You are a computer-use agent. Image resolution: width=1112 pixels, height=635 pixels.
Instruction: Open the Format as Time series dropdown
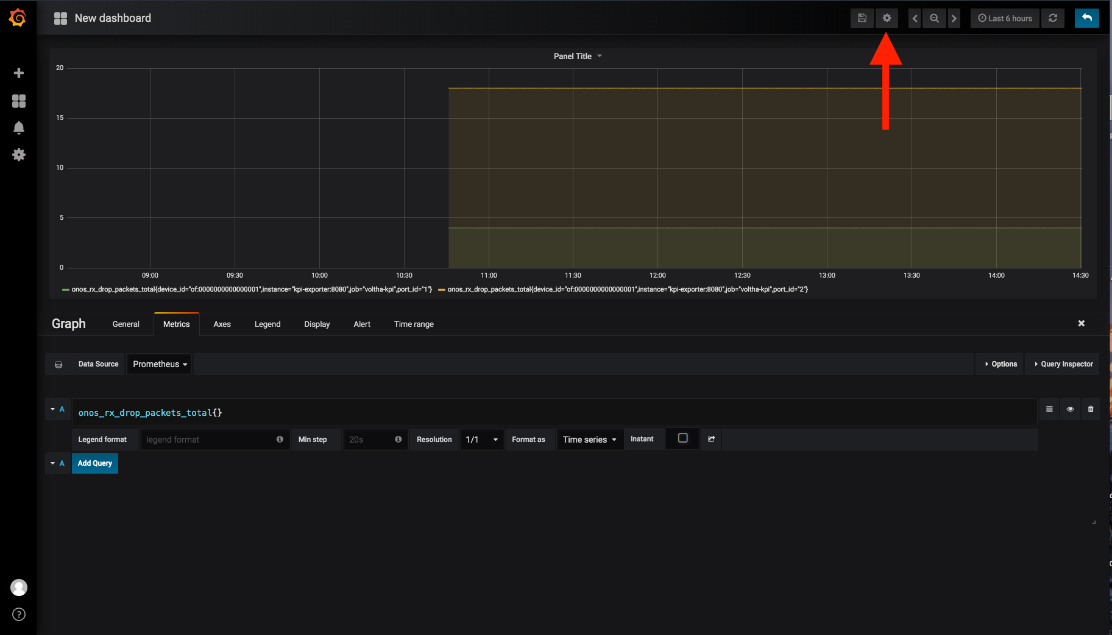590,439
